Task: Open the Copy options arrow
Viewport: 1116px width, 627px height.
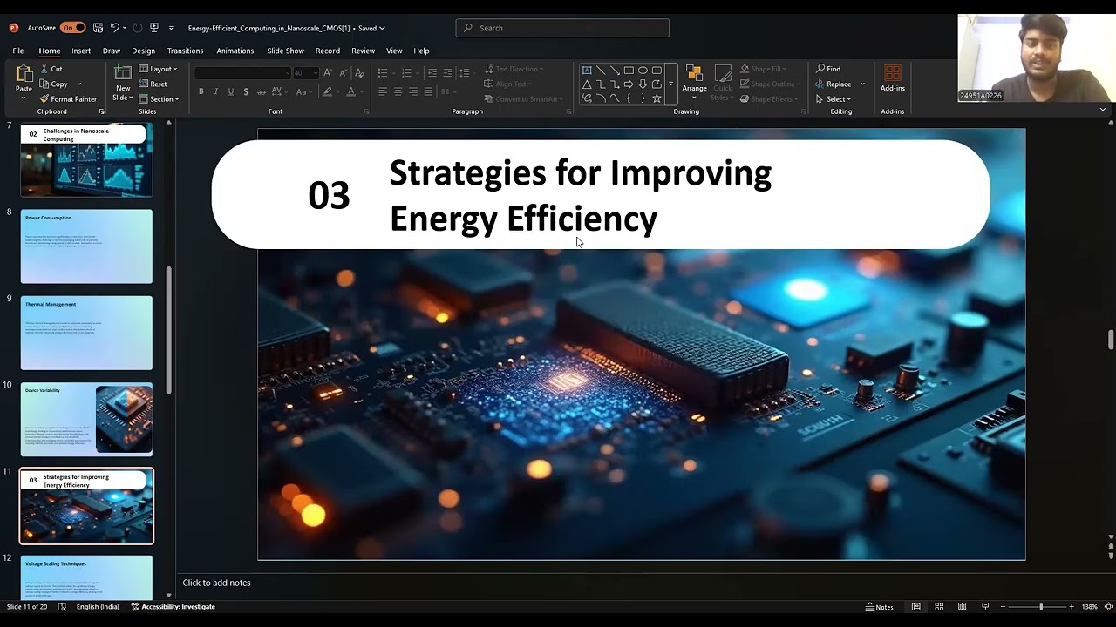Action: (x=78, y=84)
